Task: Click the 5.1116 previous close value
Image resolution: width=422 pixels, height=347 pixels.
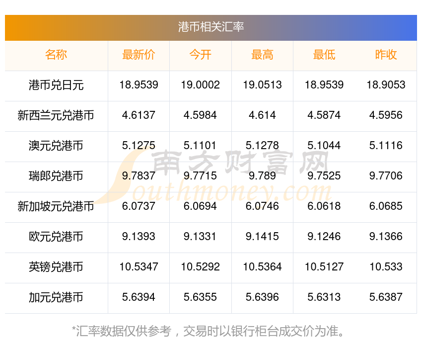Action: tap(386, 146)
